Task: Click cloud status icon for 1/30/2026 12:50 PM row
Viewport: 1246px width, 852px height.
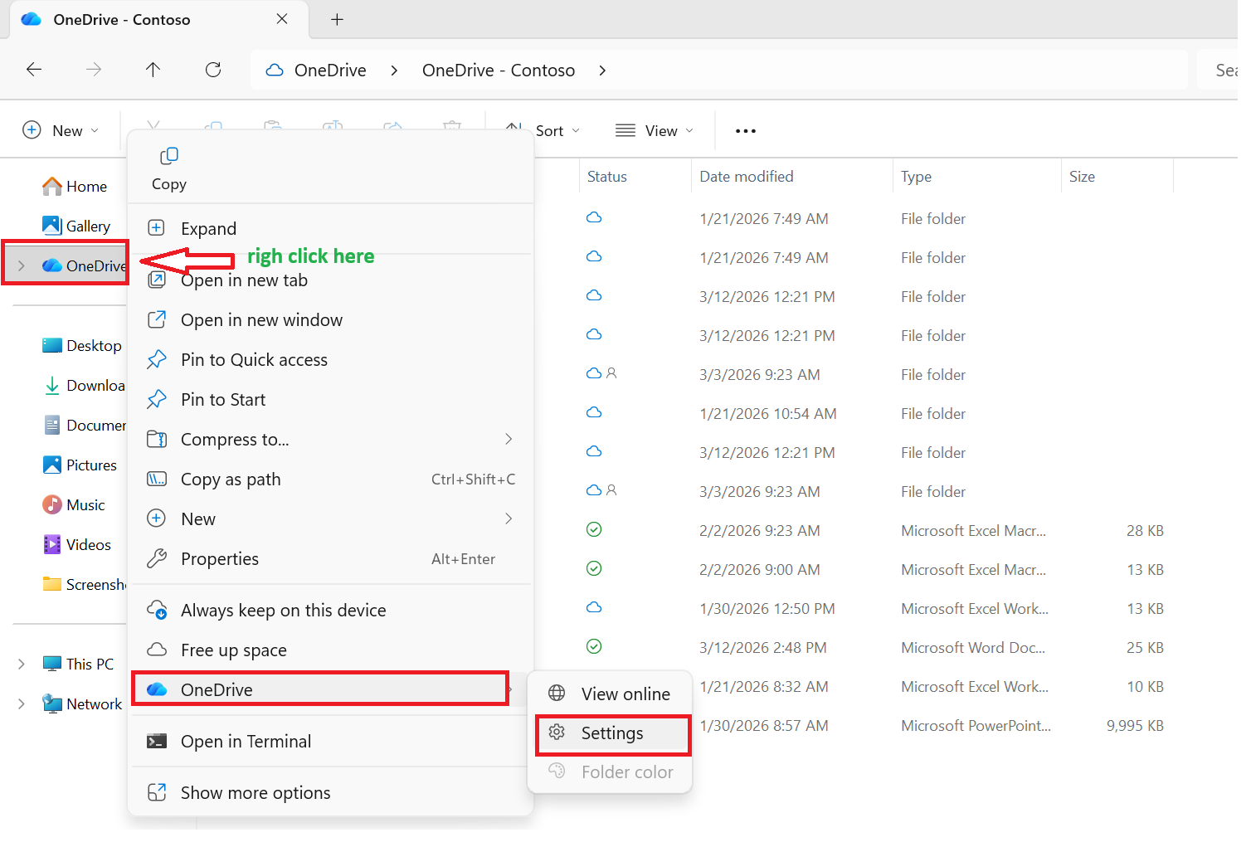Action: click(594, 607)
